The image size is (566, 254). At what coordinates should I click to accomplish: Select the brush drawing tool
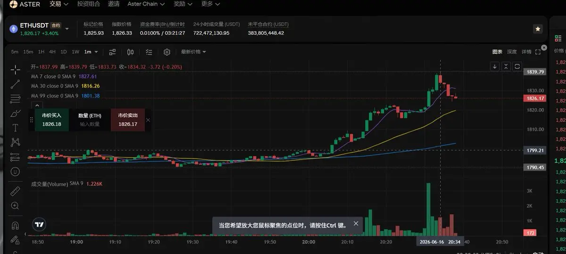click(x=15, y=113)
